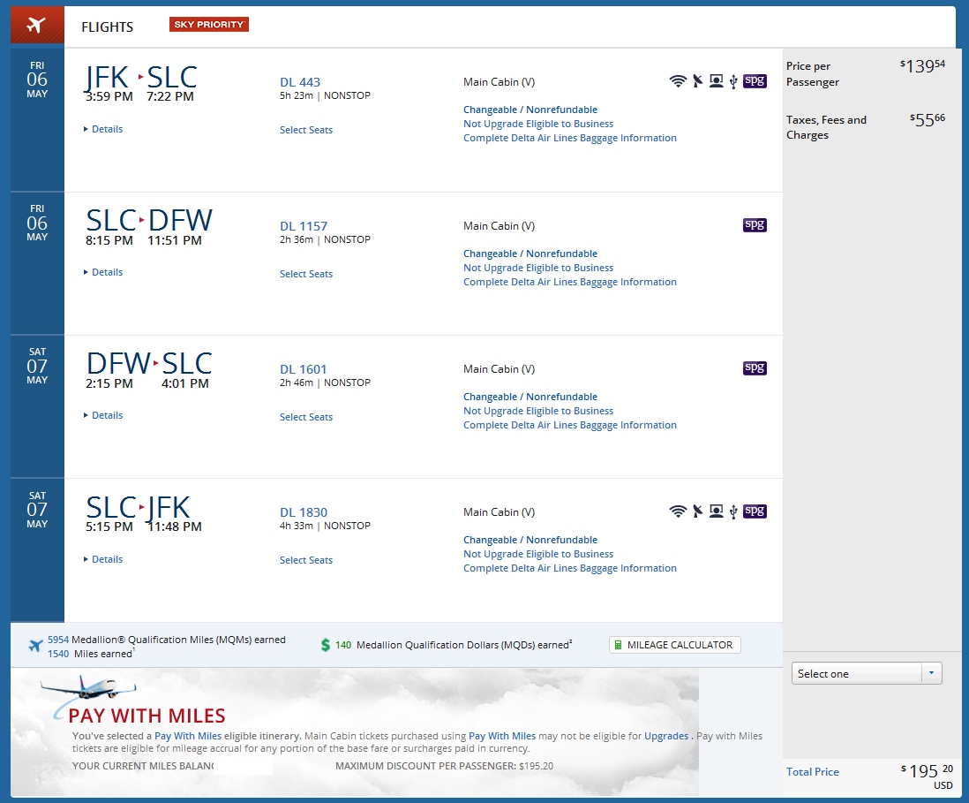Expand Details for the JFK to SLC flight

(x=107, y=129)
